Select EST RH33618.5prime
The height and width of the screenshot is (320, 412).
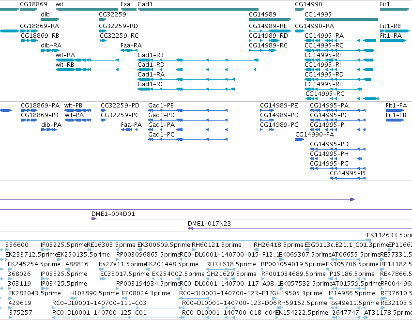click(220, 269)
